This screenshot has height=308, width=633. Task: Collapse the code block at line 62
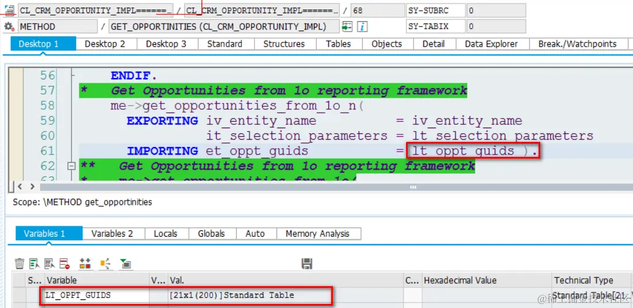click(x=71, y=165)
